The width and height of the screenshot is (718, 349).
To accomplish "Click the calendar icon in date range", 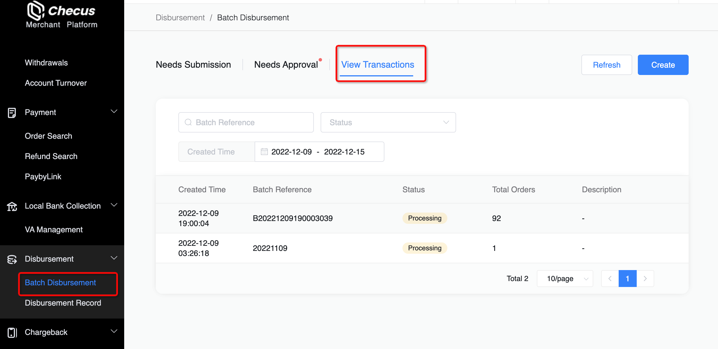I will click(264, 152).
